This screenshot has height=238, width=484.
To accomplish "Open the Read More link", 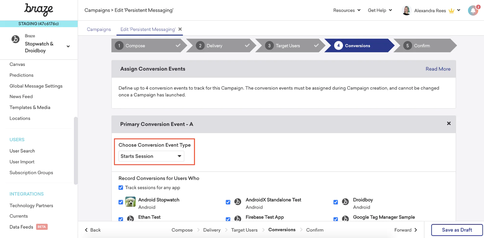I will click(438, 69).
